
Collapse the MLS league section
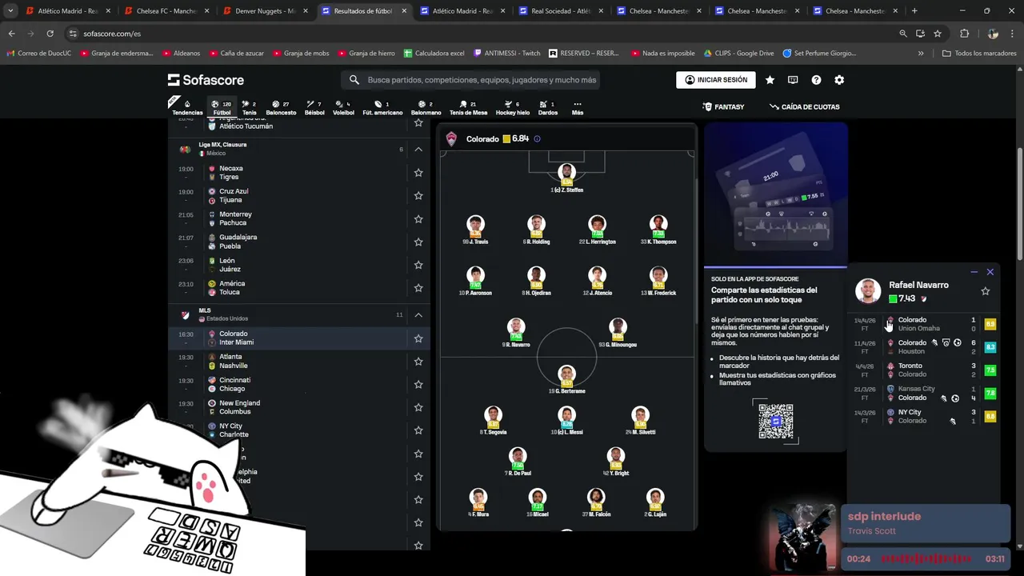click(418, 315)
